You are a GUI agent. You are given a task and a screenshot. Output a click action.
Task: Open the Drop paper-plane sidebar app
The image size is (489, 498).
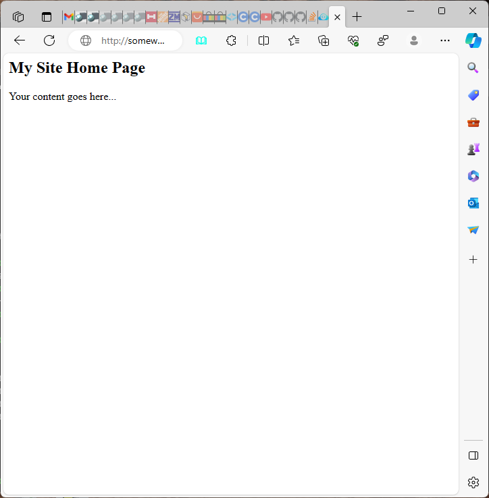click(x=473, y=229)
